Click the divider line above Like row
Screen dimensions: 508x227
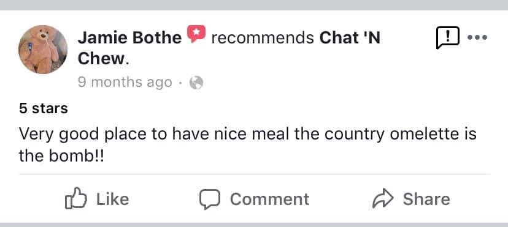pyautogui.click(x=255, y=174)
